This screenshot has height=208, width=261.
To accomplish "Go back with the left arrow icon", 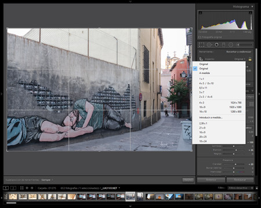I will pyautogui.click(x=27, y=188).
